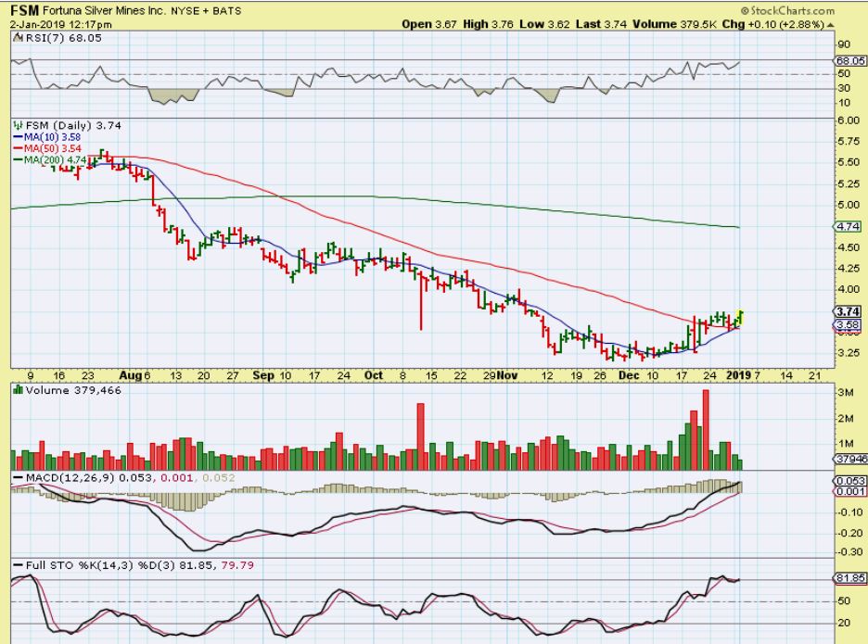
Task: Click the '2019' year label on the date axis
Action: pyautogui.click(x=738, y=375)
